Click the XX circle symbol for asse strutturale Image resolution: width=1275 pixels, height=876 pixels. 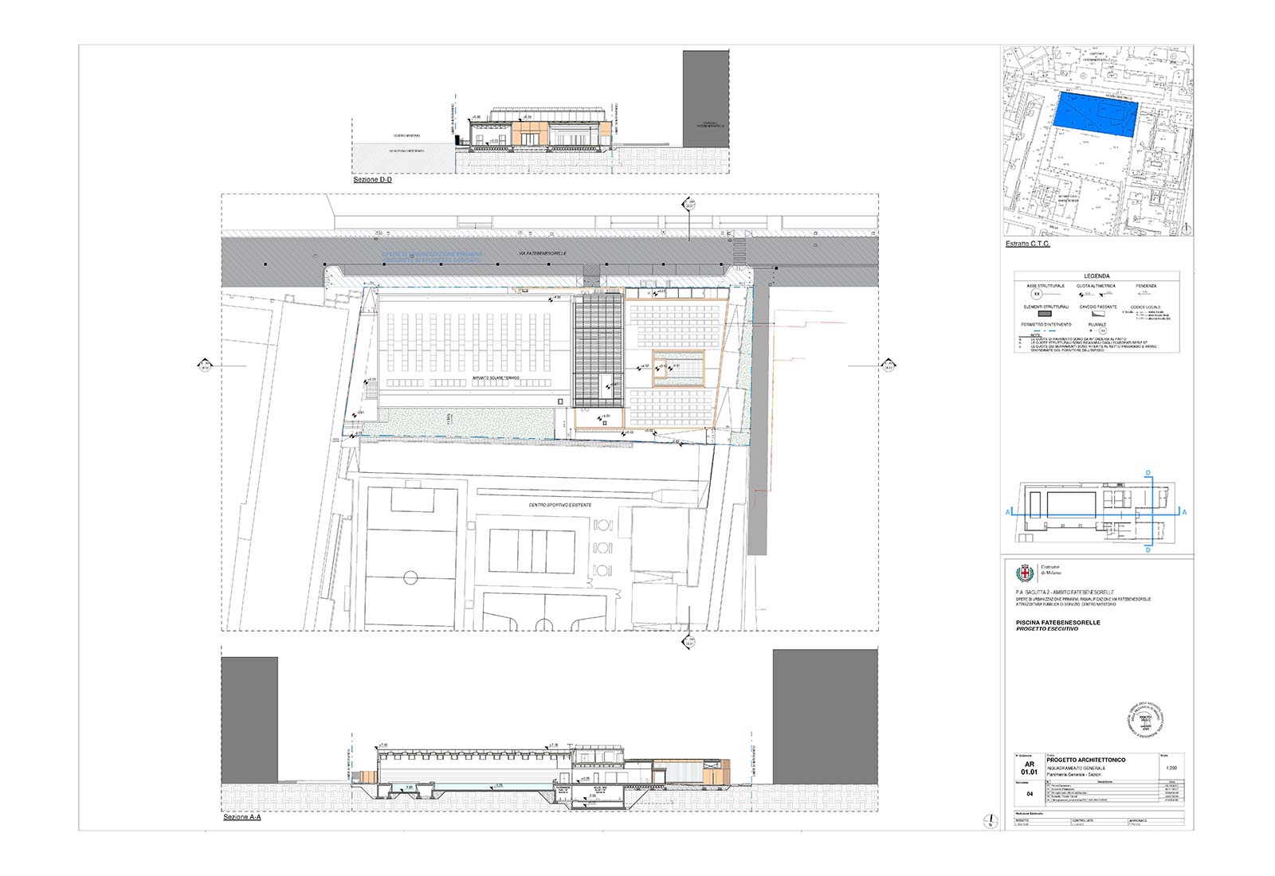(x=1037, y=294)
